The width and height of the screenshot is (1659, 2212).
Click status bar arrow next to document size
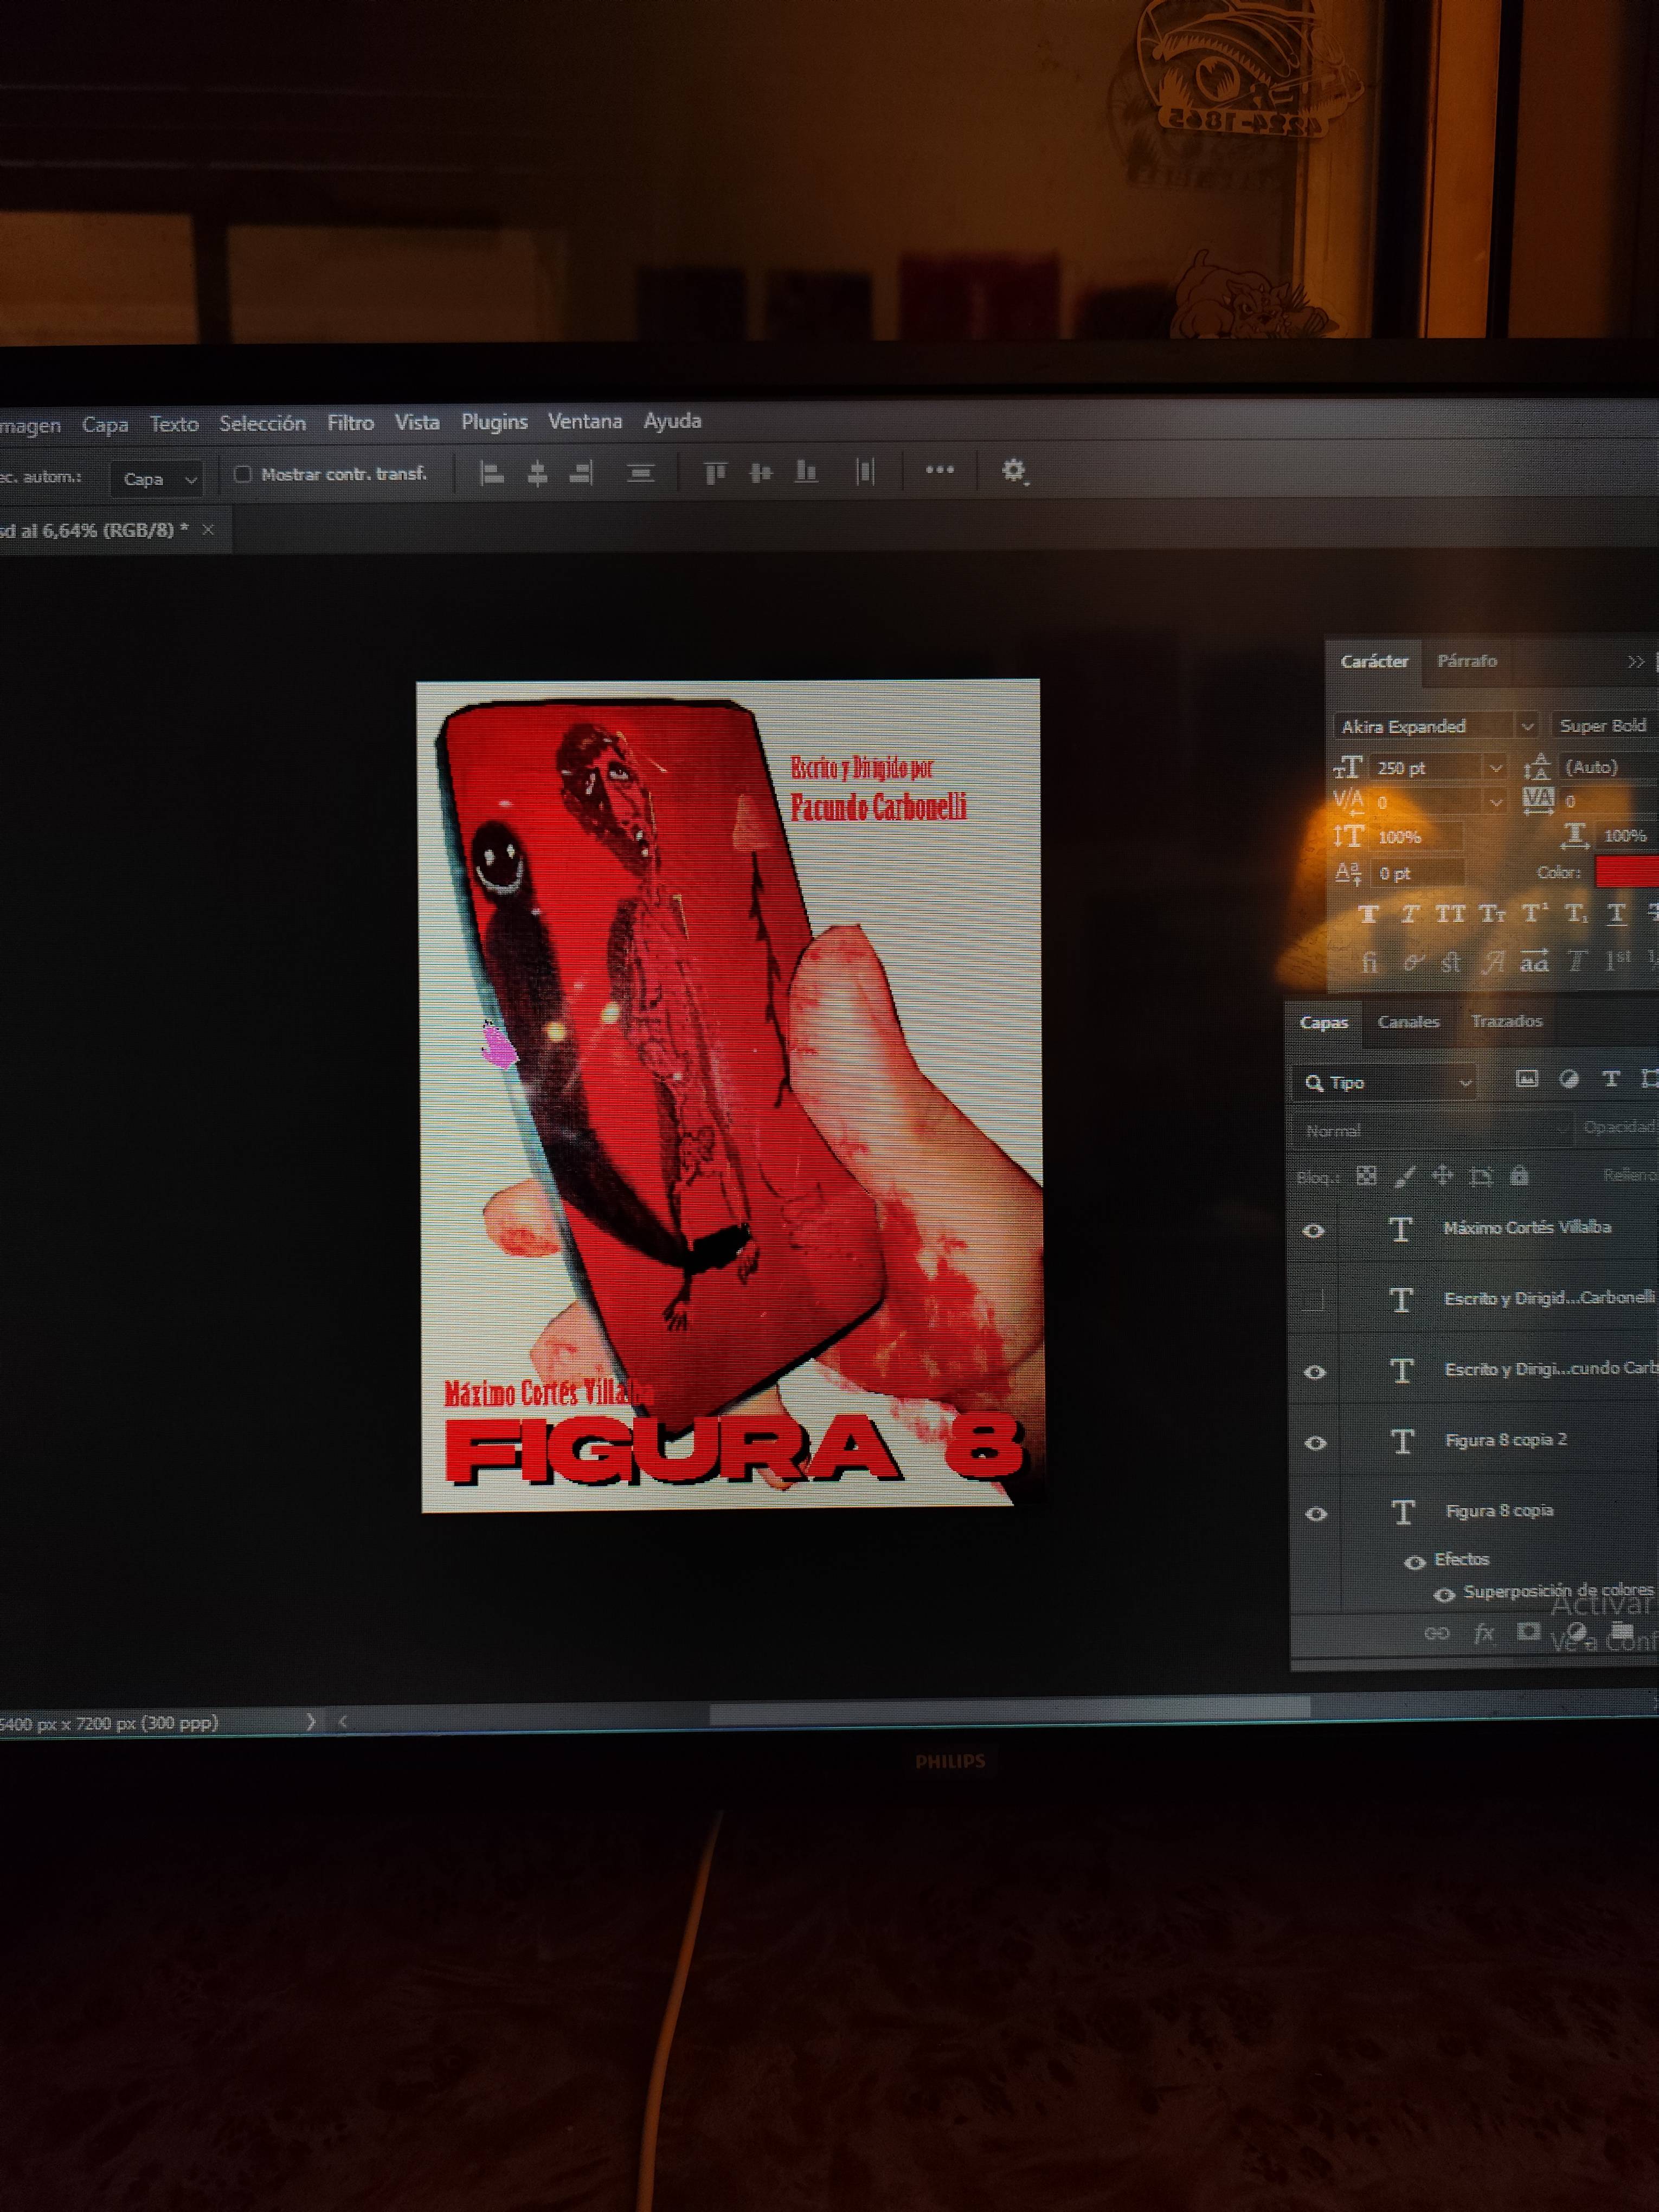tap(310, 1722)
